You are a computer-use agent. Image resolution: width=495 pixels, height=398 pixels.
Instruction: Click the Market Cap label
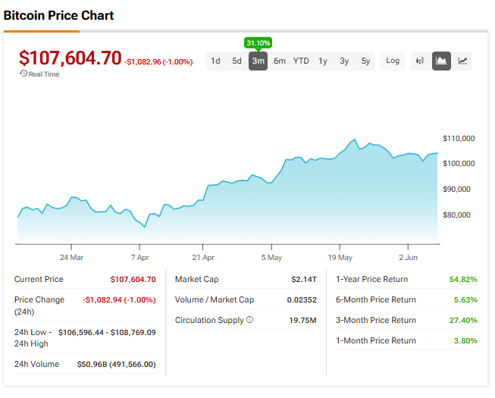click(x=196, y=279)
